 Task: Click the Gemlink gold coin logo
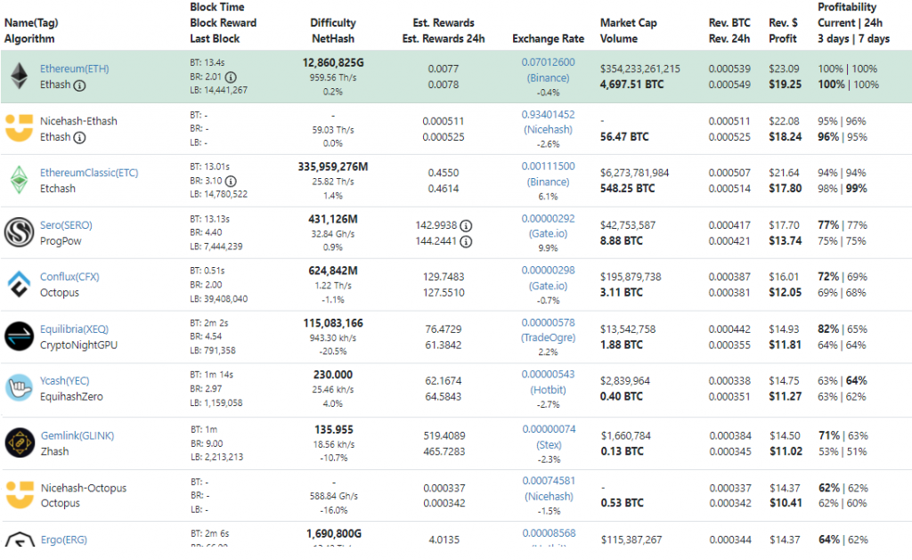(19, 442)
